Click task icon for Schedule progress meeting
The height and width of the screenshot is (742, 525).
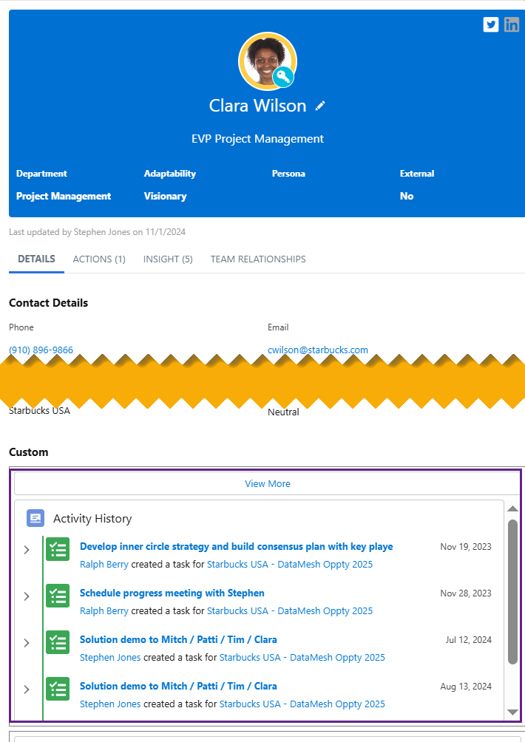pos(58,596)
